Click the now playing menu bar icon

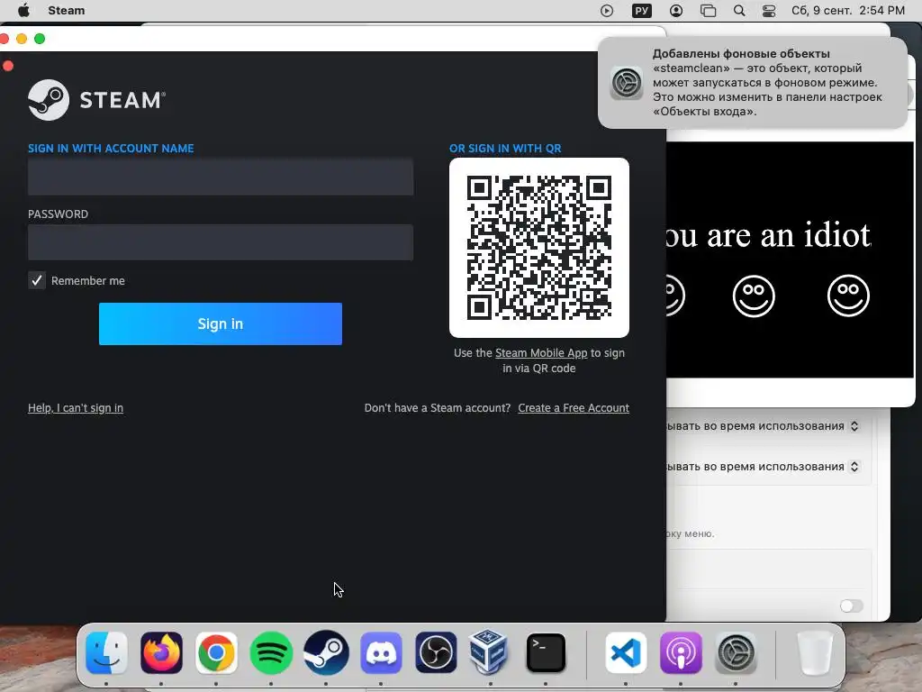(x=607, y=11)
